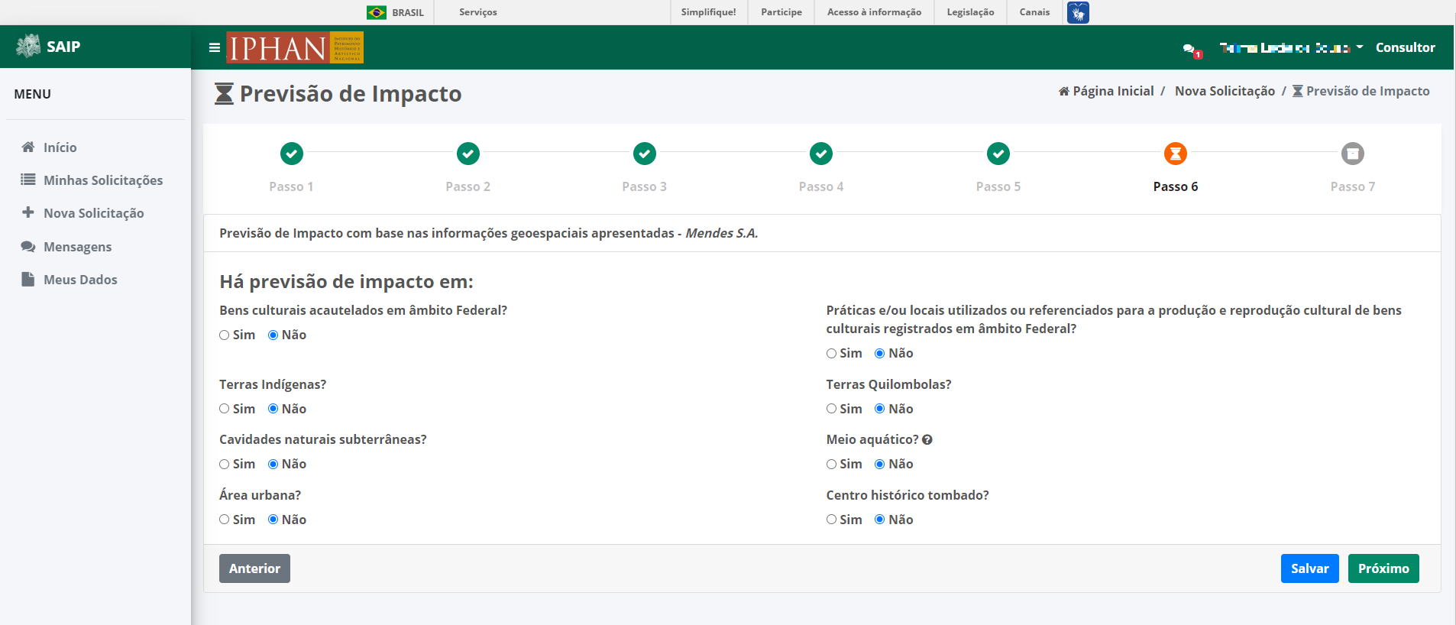Click the Passo 1 completed check icon
Viewport: 1456px width, 625px height.
[x=291, y=154]
